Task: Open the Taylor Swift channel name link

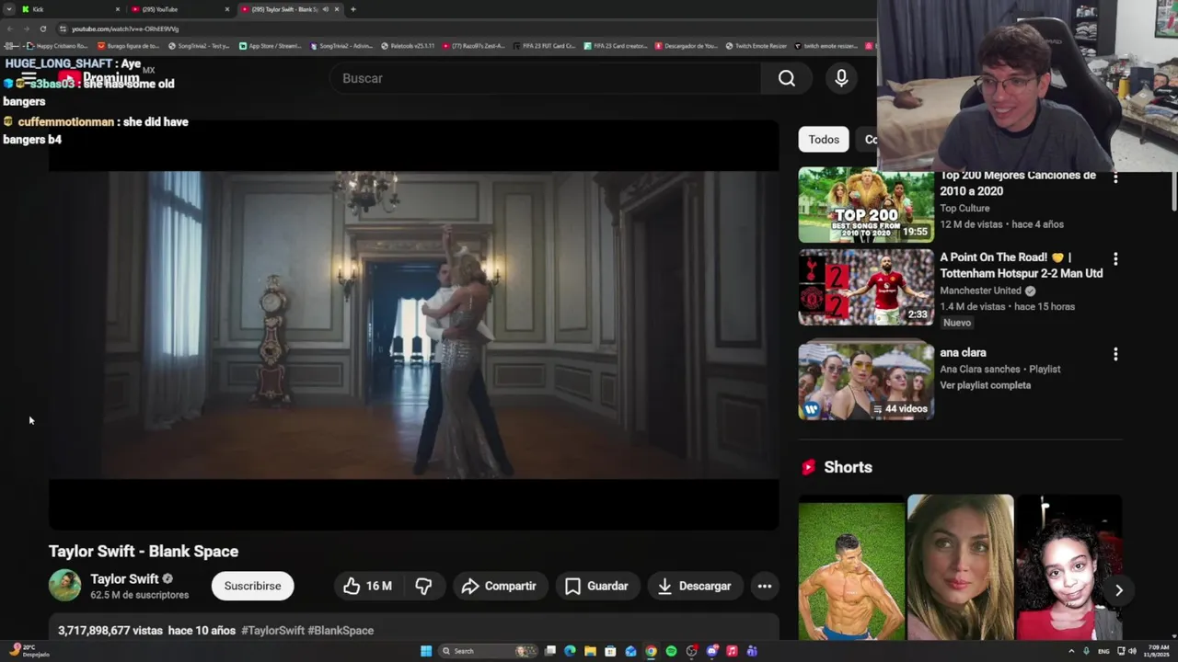Action: 124,579
